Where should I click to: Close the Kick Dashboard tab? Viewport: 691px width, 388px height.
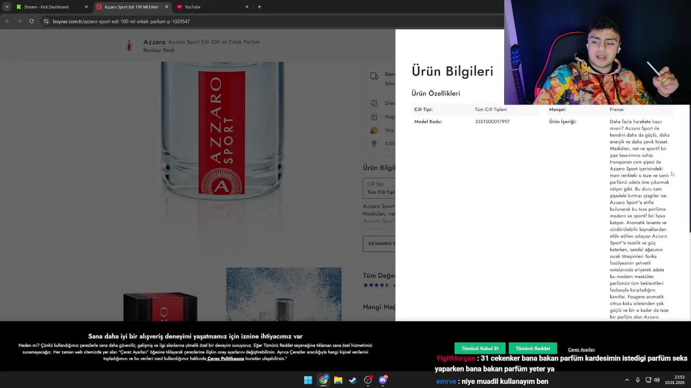[86, 7]
